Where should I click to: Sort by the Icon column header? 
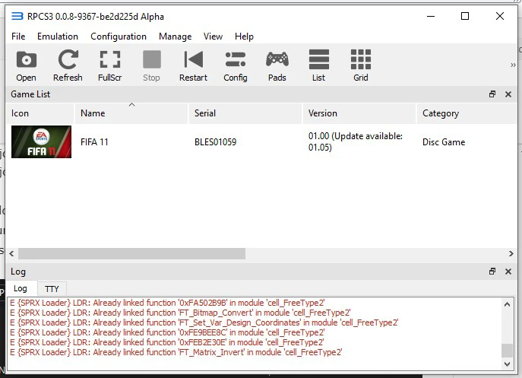tap(40, 113)
